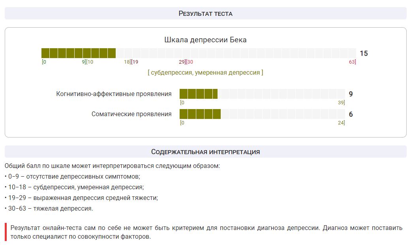The width and height of the screenshot is (411, 245).
Task: Click the "Шкала депрессии Бека" title
Action: (205, 40)
